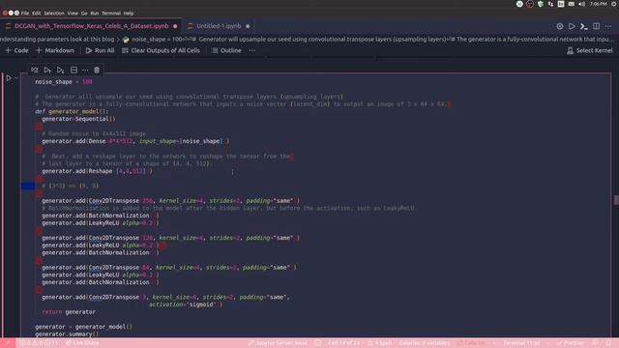Open more cell actions ellipsis in cell toolbar

[x=85, y=70]
